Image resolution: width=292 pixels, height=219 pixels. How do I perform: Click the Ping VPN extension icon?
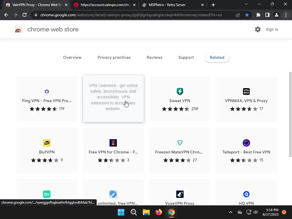click(x=47, y=92)
